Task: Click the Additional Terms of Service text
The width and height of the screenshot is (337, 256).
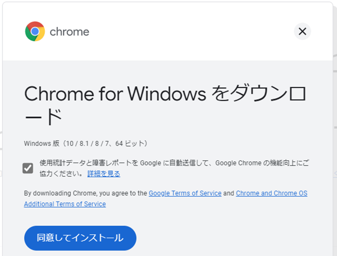Action: (x=65, y=204)
